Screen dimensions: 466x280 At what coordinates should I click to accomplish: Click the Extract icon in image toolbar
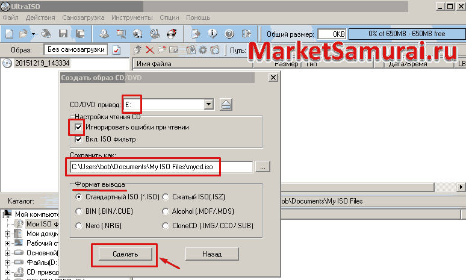click(x=191, y=50)
